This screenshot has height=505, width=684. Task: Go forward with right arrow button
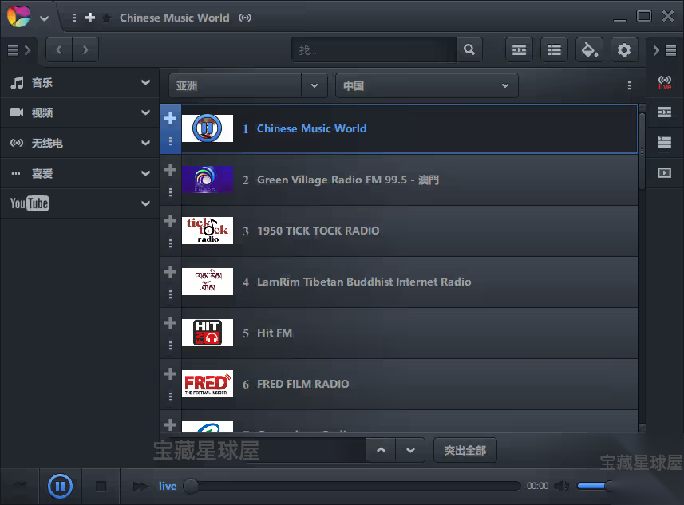pos(85,50)
